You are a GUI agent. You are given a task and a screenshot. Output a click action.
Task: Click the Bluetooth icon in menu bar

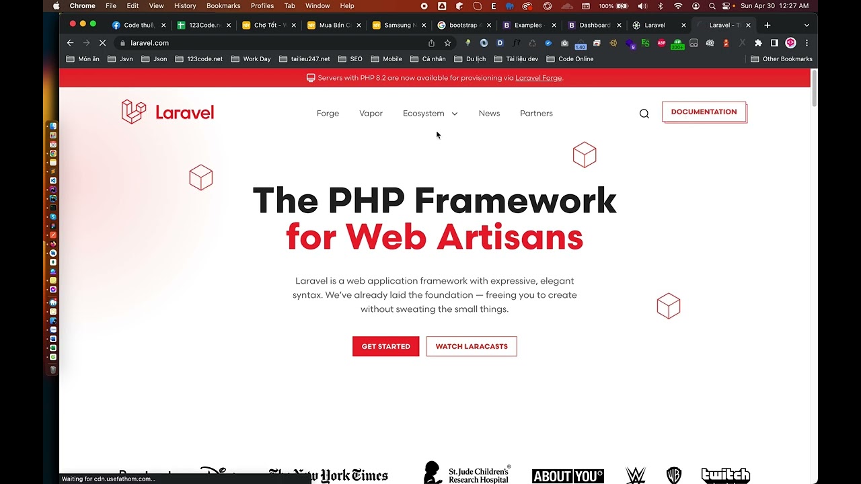click(x=660, y=6)
